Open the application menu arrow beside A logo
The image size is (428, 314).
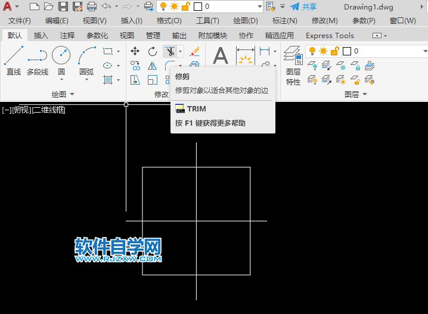[x=17, y=7]
